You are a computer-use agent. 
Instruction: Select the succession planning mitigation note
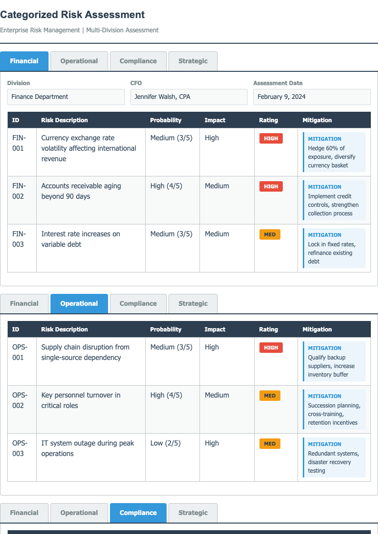coord(334,409)
